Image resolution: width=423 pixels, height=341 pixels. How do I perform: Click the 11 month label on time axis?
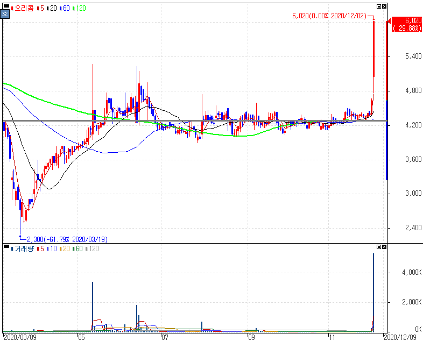(332, 337)
